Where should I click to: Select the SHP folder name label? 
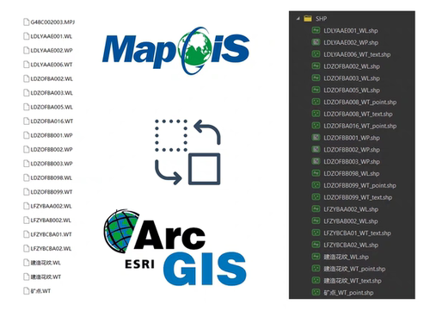click(x=321, y=19)
